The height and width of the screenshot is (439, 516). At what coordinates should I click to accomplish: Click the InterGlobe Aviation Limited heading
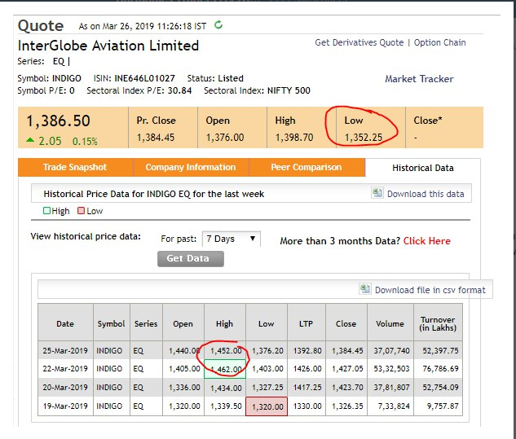(108, 46)
